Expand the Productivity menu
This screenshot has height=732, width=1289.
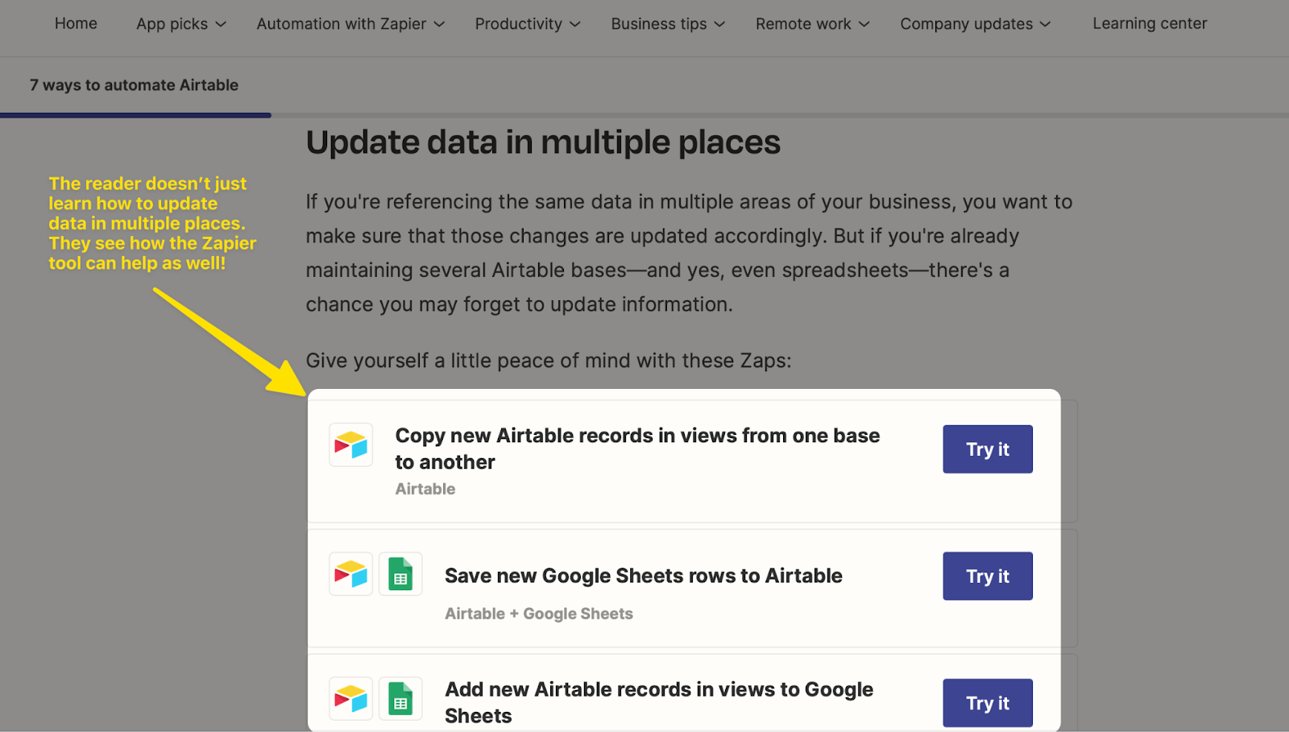526,23
